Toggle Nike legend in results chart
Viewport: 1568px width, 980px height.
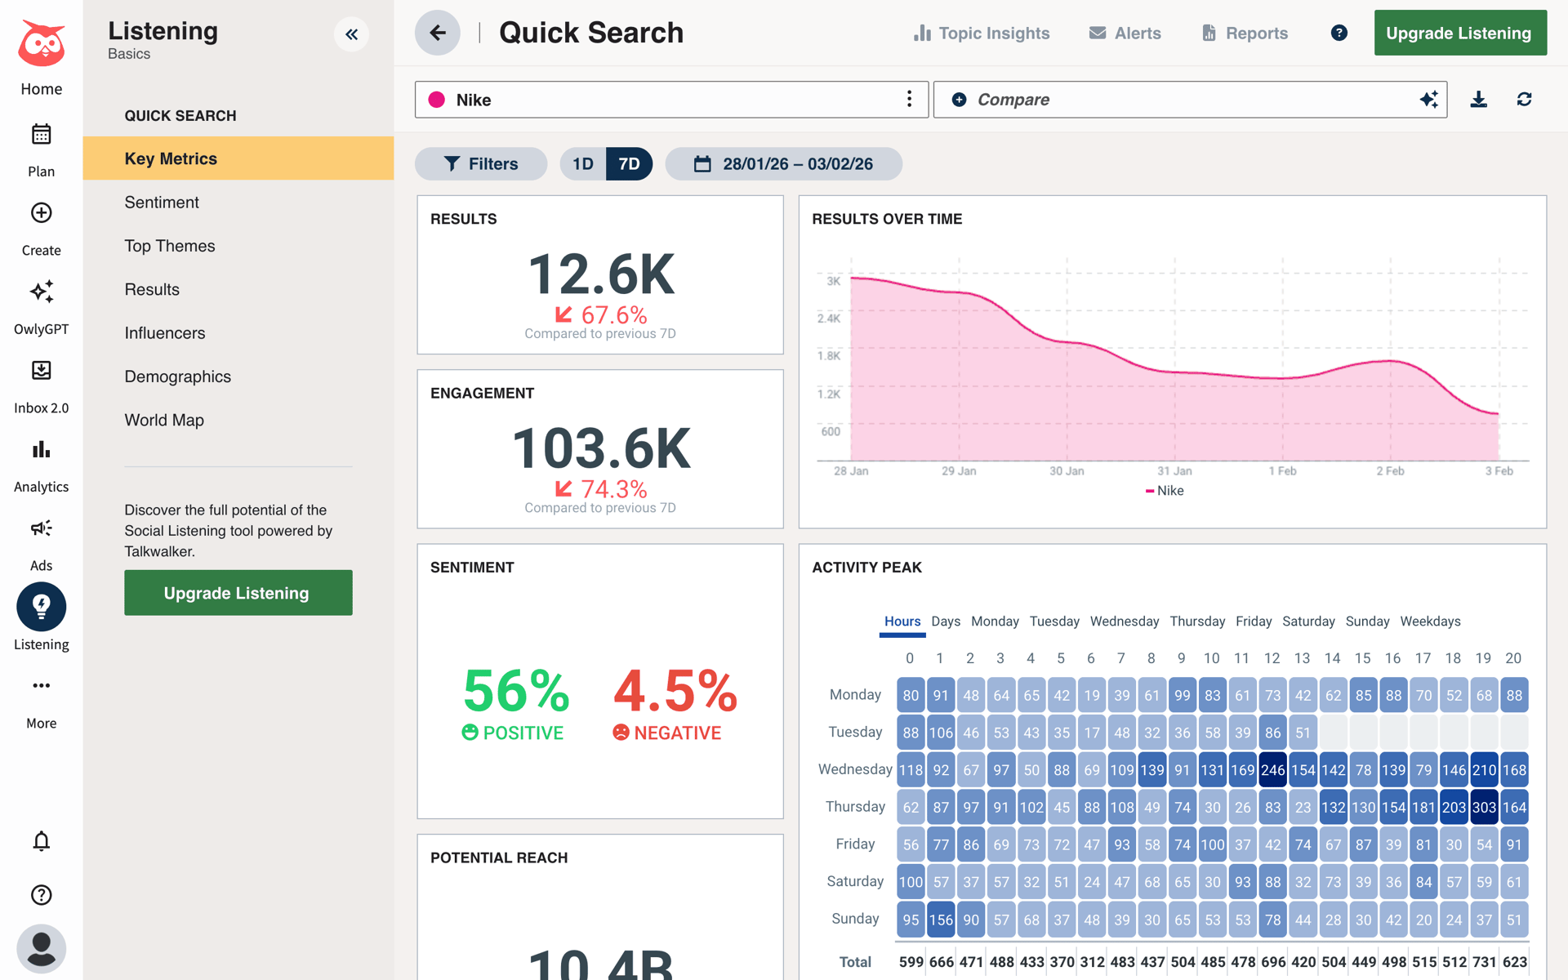click(1165, 491)
